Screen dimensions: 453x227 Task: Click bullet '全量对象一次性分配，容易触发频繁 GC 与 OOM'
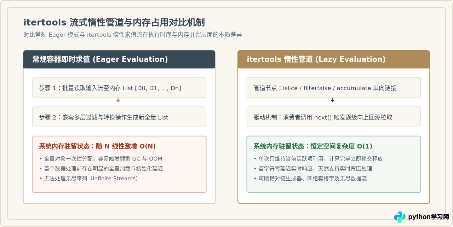click(101, 159)
